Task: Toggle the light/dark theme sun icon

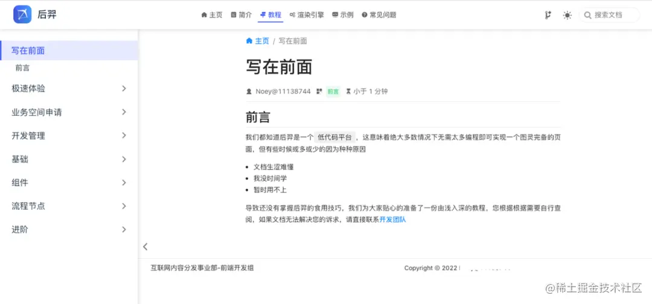Action: tap(567, 15)
